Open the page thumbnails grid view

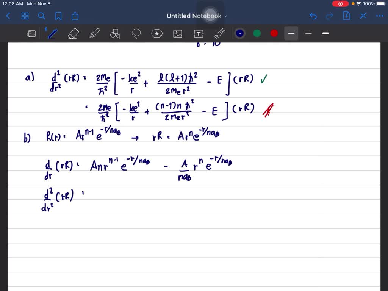25,16
